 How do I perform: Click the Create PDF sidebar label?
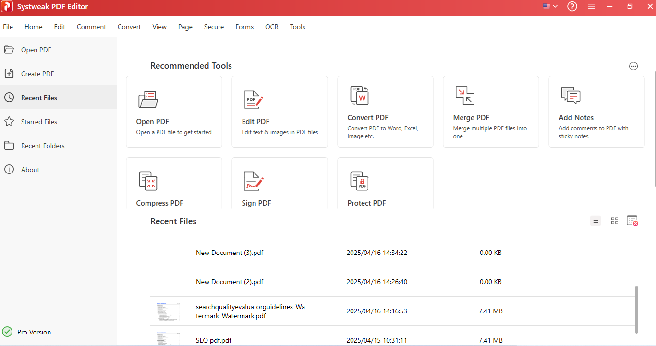pyautogui.click(x=37, y=74)
